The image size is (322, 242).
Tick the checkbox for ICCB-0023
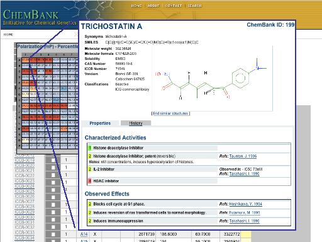click(53, 182)
